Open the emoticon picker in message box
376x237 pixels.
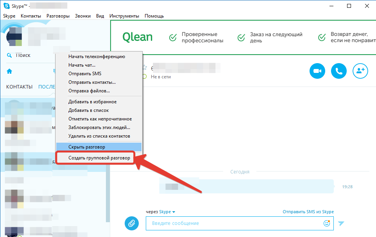327,223
